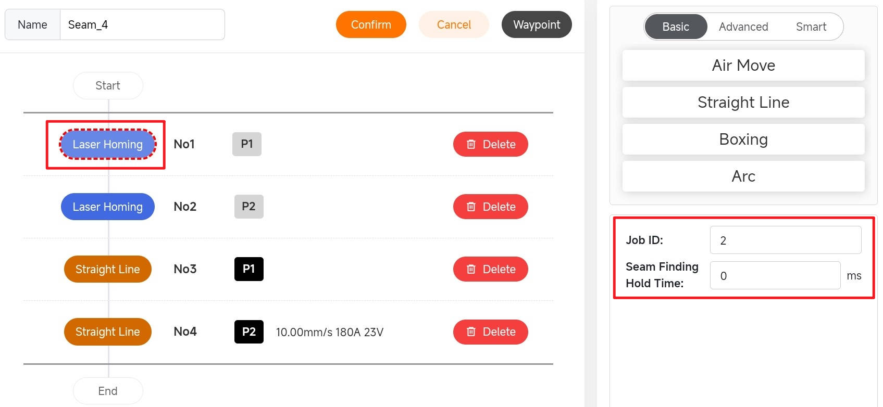Click the trash icon in No3 row
Viewport: 883px width, 407px height.
(x=471, y=269)
